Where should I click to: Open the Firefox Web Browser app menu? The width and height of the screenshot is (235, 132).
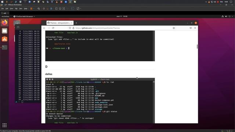point(24,16)
